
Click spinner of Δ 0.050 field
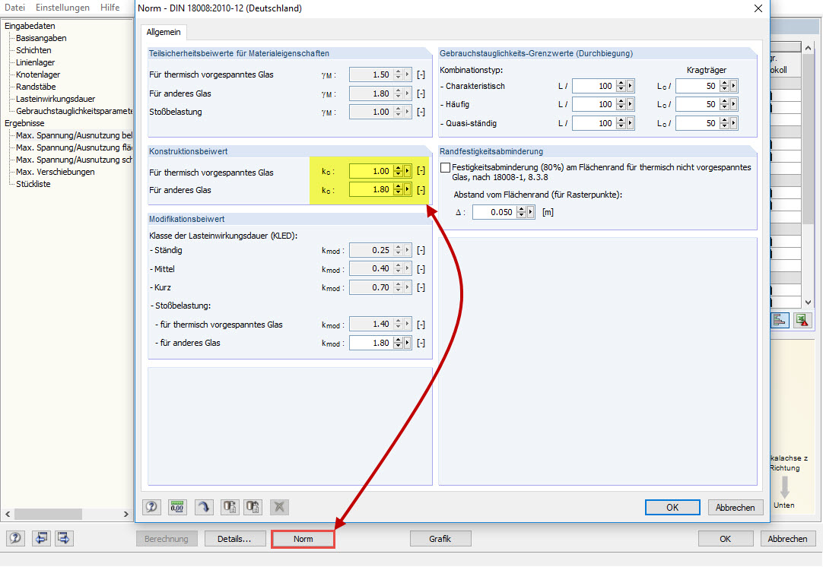point(521,212)
